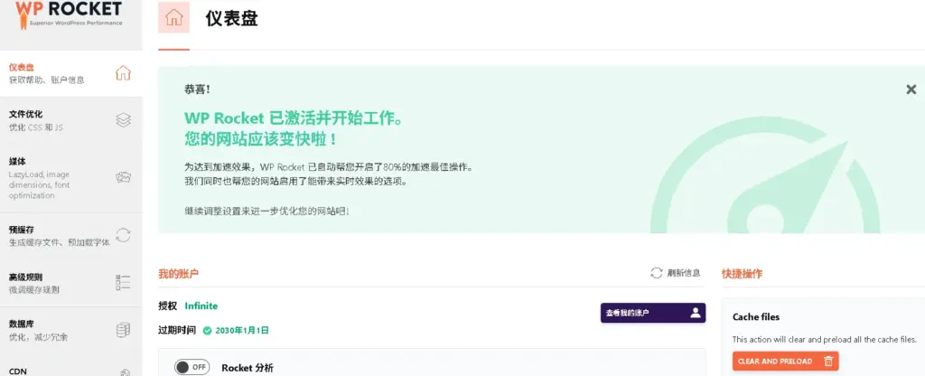This screenshot has height=376, width=925.
Task: Click the home icon beside 仪表盘 heading
Action: 173,18
